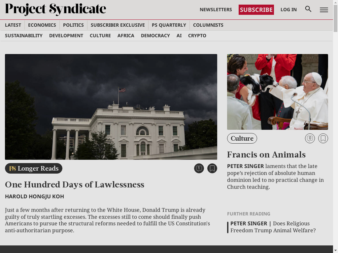This screenshot has height=253, width=338.
Task: Open the COLUMNISTS section
Action: coord(208,25)
